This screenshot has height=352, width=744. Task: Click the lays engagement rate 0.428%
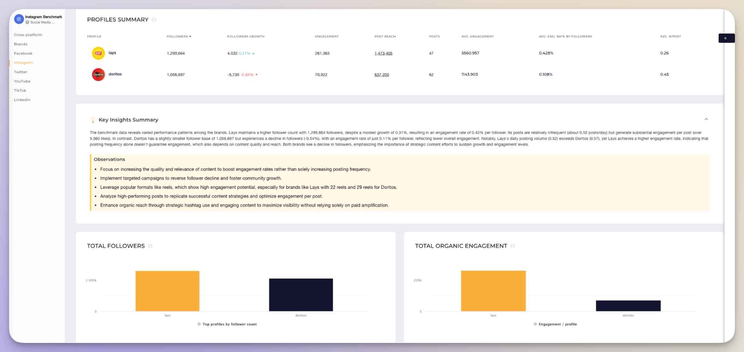click(x=546, y=53)
